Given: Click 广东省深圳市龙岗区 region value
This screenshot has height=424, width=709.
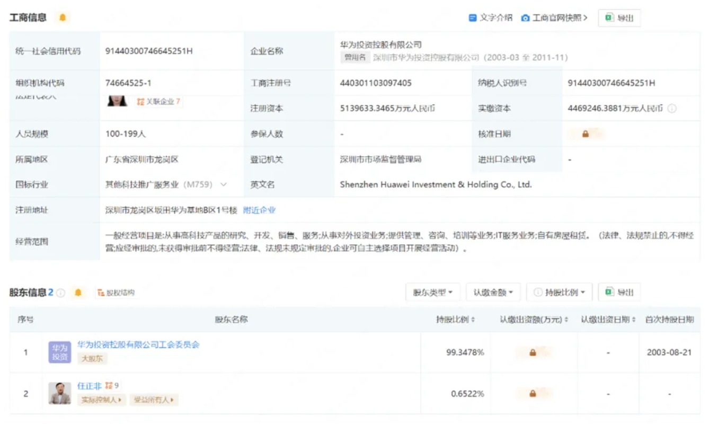Looking at the screenshot, I should pos(142,160).
